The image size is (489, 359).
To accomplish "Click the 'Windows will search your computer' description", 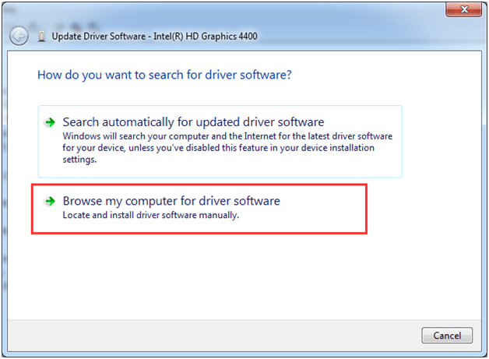I will click(226, 136).
